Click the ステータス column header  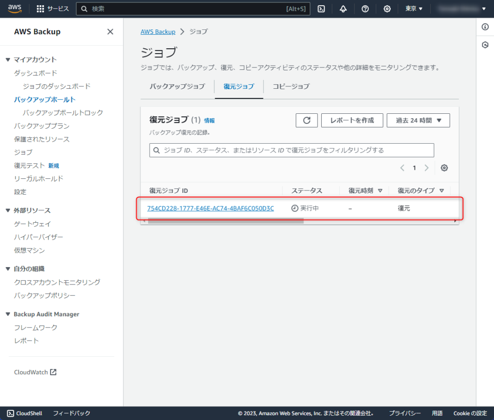tap(306, 190)
